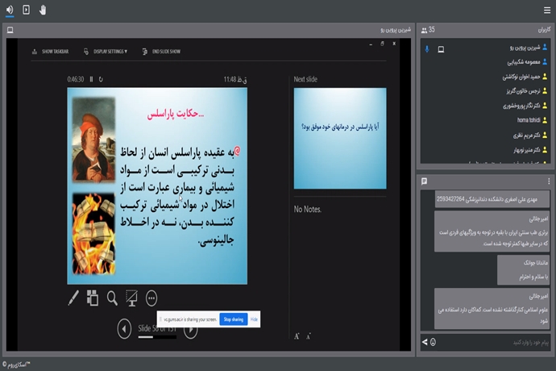Go to the previous slide arrow

click(x=124, y=328)
